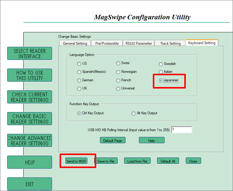The image size is (233, 191).
Task: Open Change Advanced Reader Settings
Action: [x=30, y=141]
